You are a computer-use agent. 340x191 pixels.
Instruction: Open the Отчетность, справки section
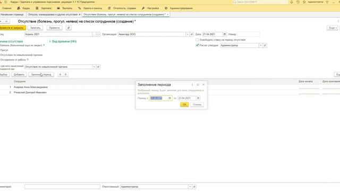pyautogui.click(x=122, y=8)
